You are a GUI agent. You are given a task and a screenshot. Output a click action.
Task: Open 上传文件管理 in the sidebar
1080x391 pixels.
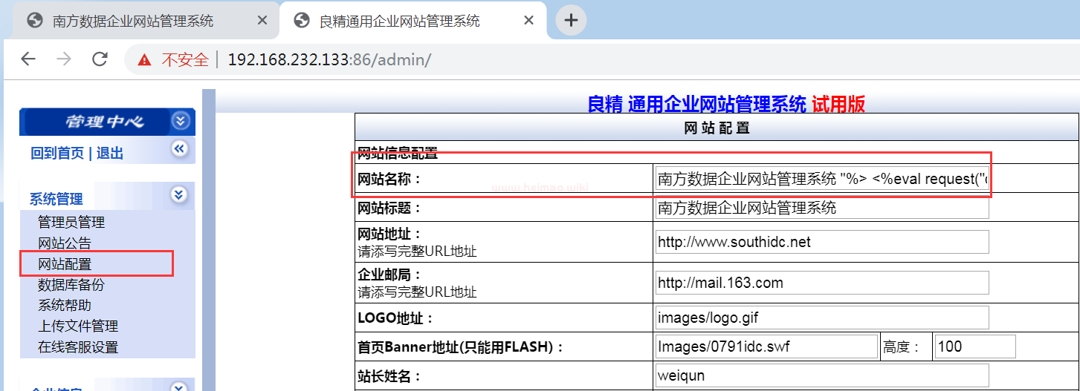[x=78, y=326]
